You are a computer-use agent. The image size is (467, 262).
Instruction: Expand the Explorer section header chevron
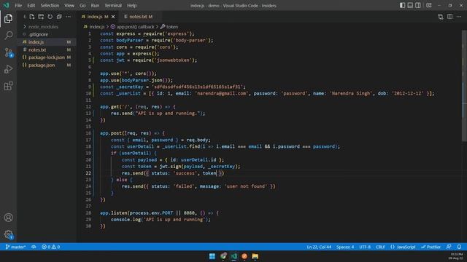click(x=25, y=17)
